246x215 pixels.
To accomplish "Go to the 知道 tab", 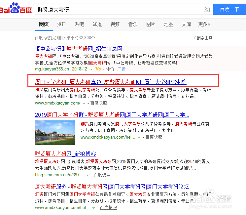I will coord(97,24).
